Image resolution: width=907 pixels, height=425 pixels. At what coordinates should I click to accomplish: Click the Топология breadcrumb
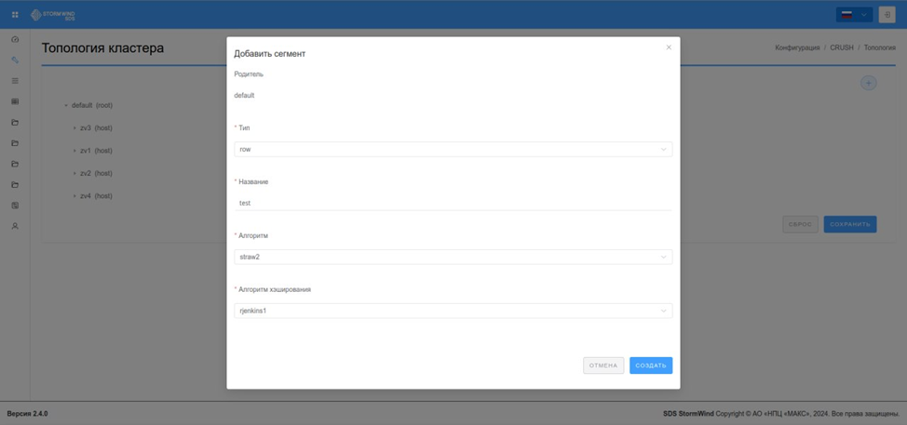coord(880,47)
